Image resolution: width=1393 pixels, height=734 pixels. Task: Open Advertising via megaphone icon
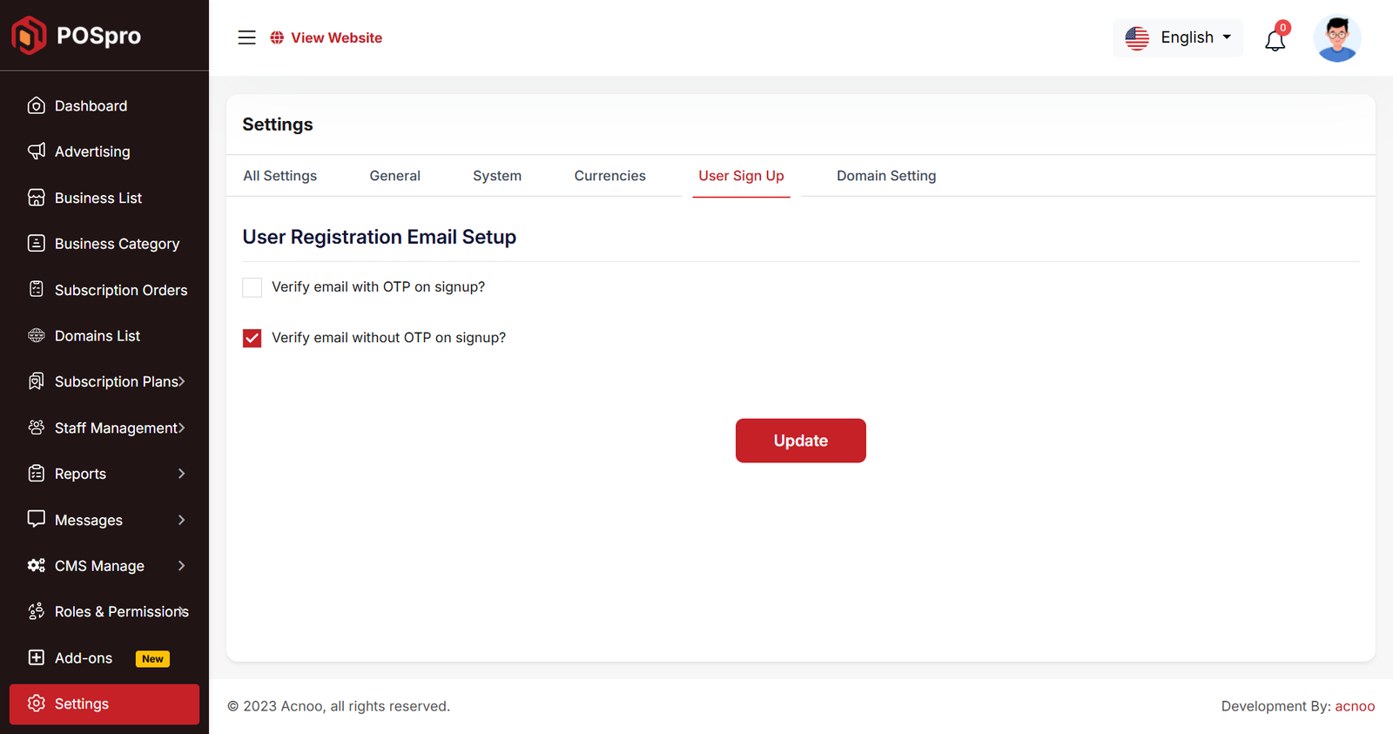(x=36, y=152)
